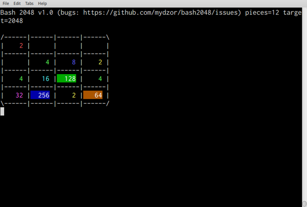This screenshot has width=307, height=207.
Task: Open the Edit menu
Action: coord(17,4)
